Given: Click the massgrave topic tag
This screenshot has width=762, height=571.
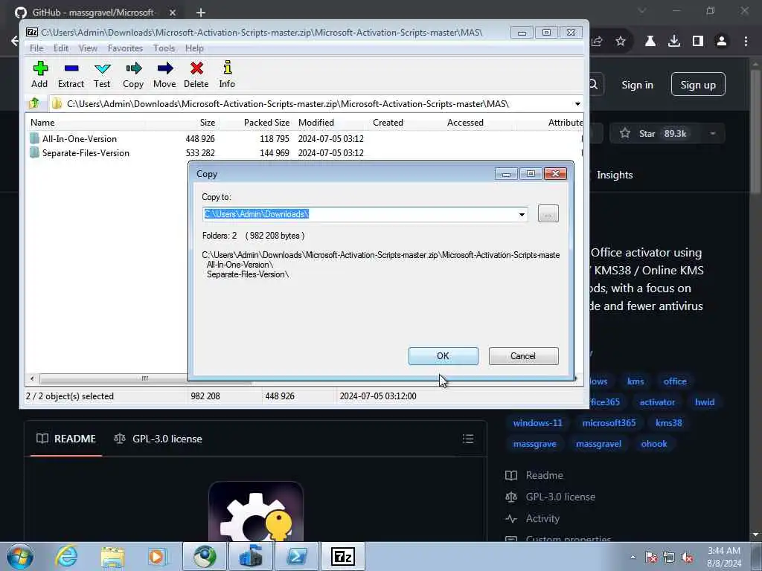Looking at the screenshot, I should pyautogui.click(x=534, y=445).
